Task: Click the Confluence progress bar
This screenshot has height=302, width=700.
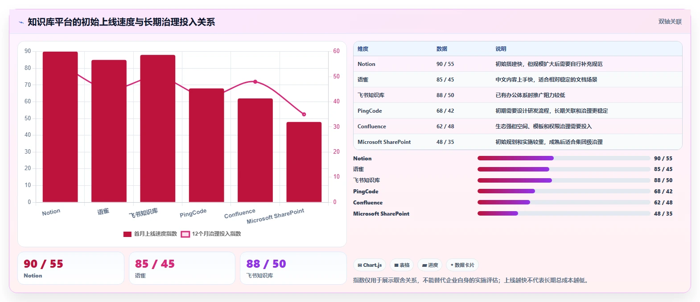Action: (564, 202)
